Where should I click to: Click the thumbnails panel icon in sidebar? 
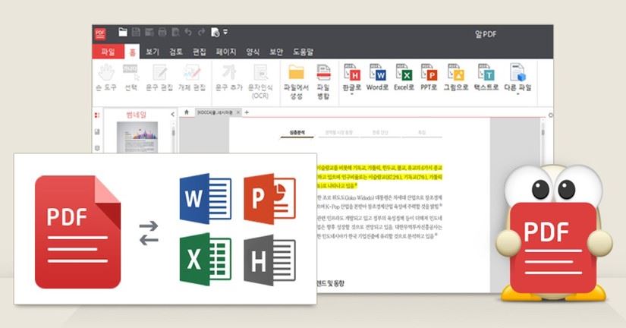[97, 115]
